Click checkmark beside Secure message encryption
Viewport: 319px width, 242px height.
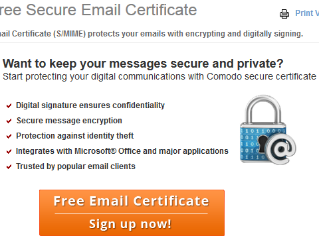[9, 121]
